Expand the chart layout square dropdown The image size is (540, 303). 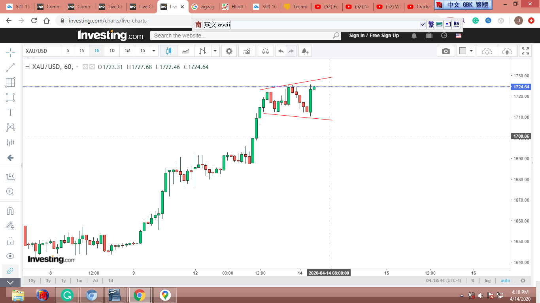(x=471, y=51)
